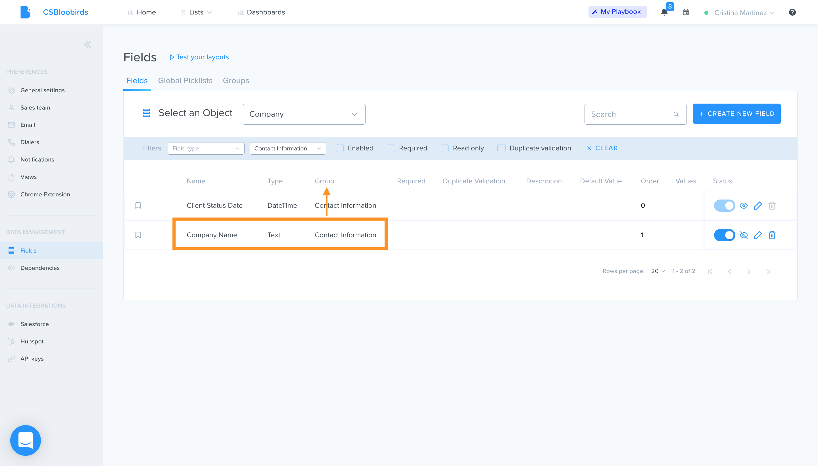Click the Group column header
Image resolution: width=818 pixels, height=466 pixels.
coord(324,181)
